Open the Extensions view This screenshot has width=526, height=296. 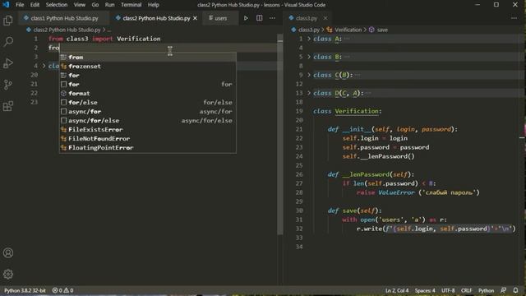tap(8, 106)
